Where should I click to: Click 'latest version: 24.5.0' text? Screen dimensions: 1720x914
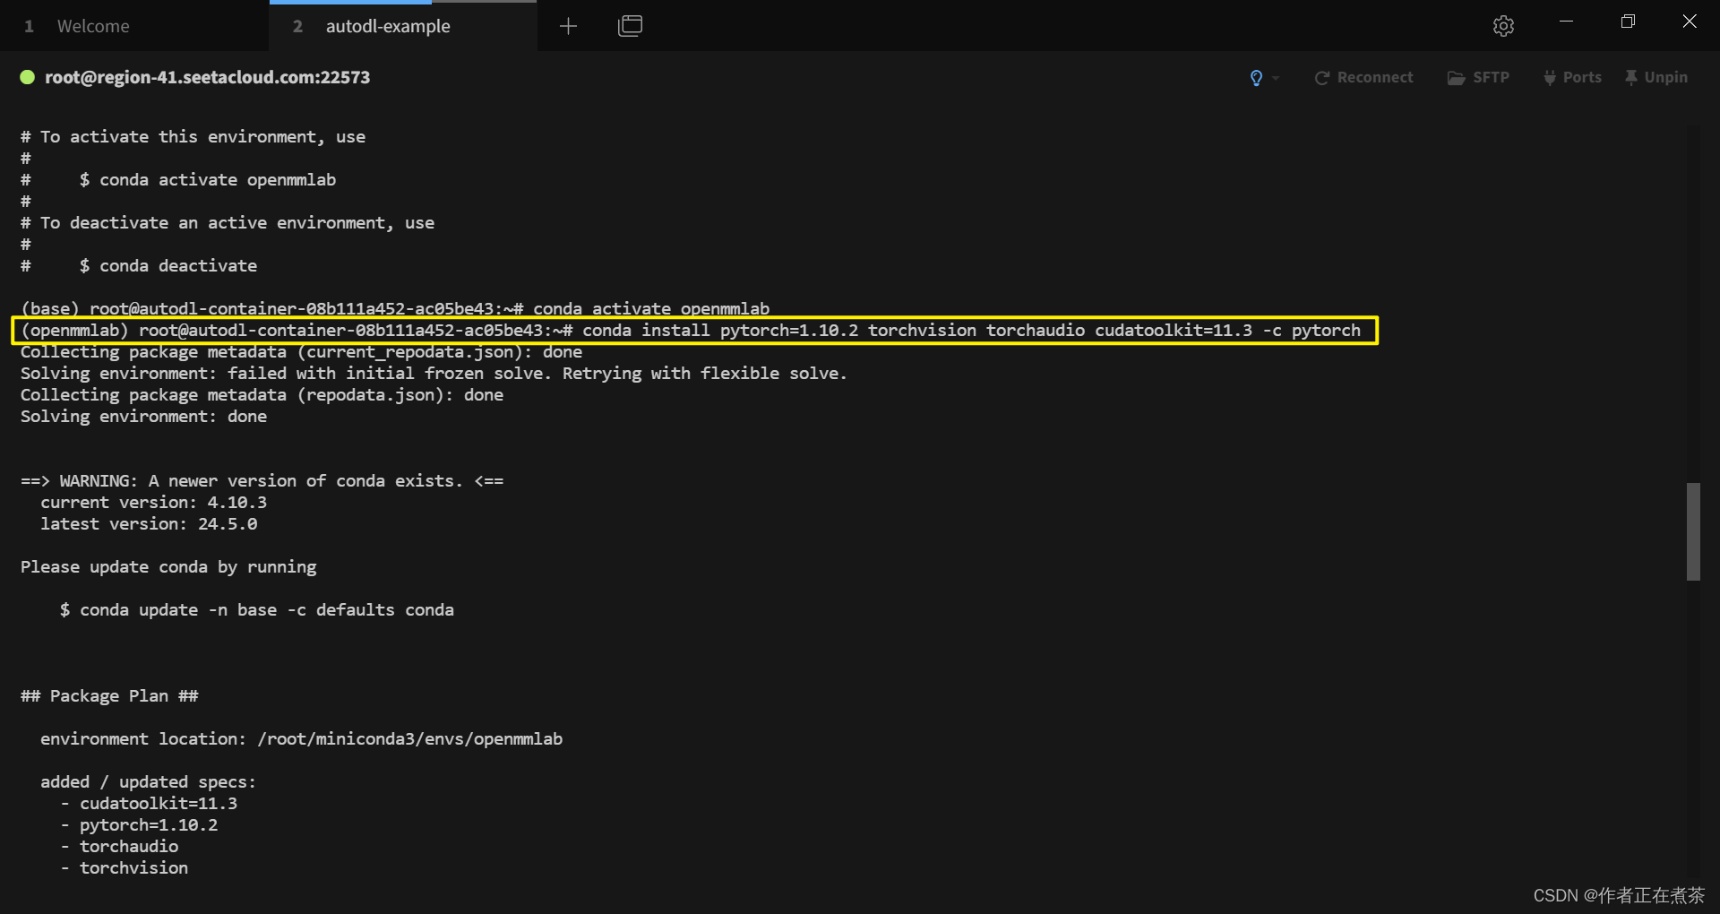149,524
